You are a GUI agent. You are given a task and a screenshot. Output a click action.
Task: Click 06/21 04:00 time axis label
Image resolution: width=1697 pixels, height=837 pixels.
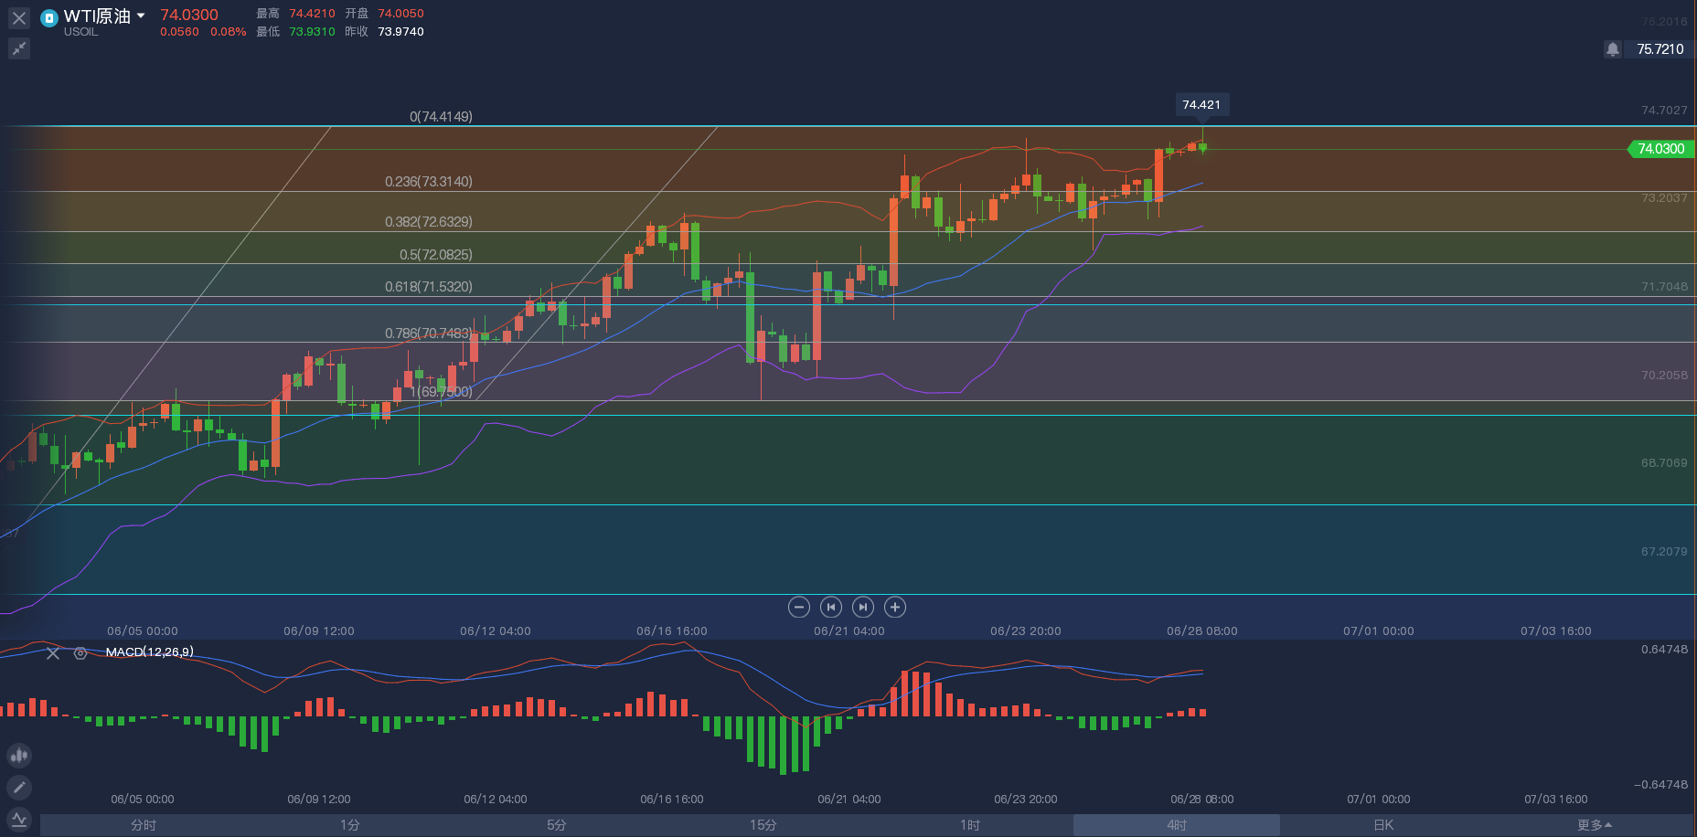point(849,631)
